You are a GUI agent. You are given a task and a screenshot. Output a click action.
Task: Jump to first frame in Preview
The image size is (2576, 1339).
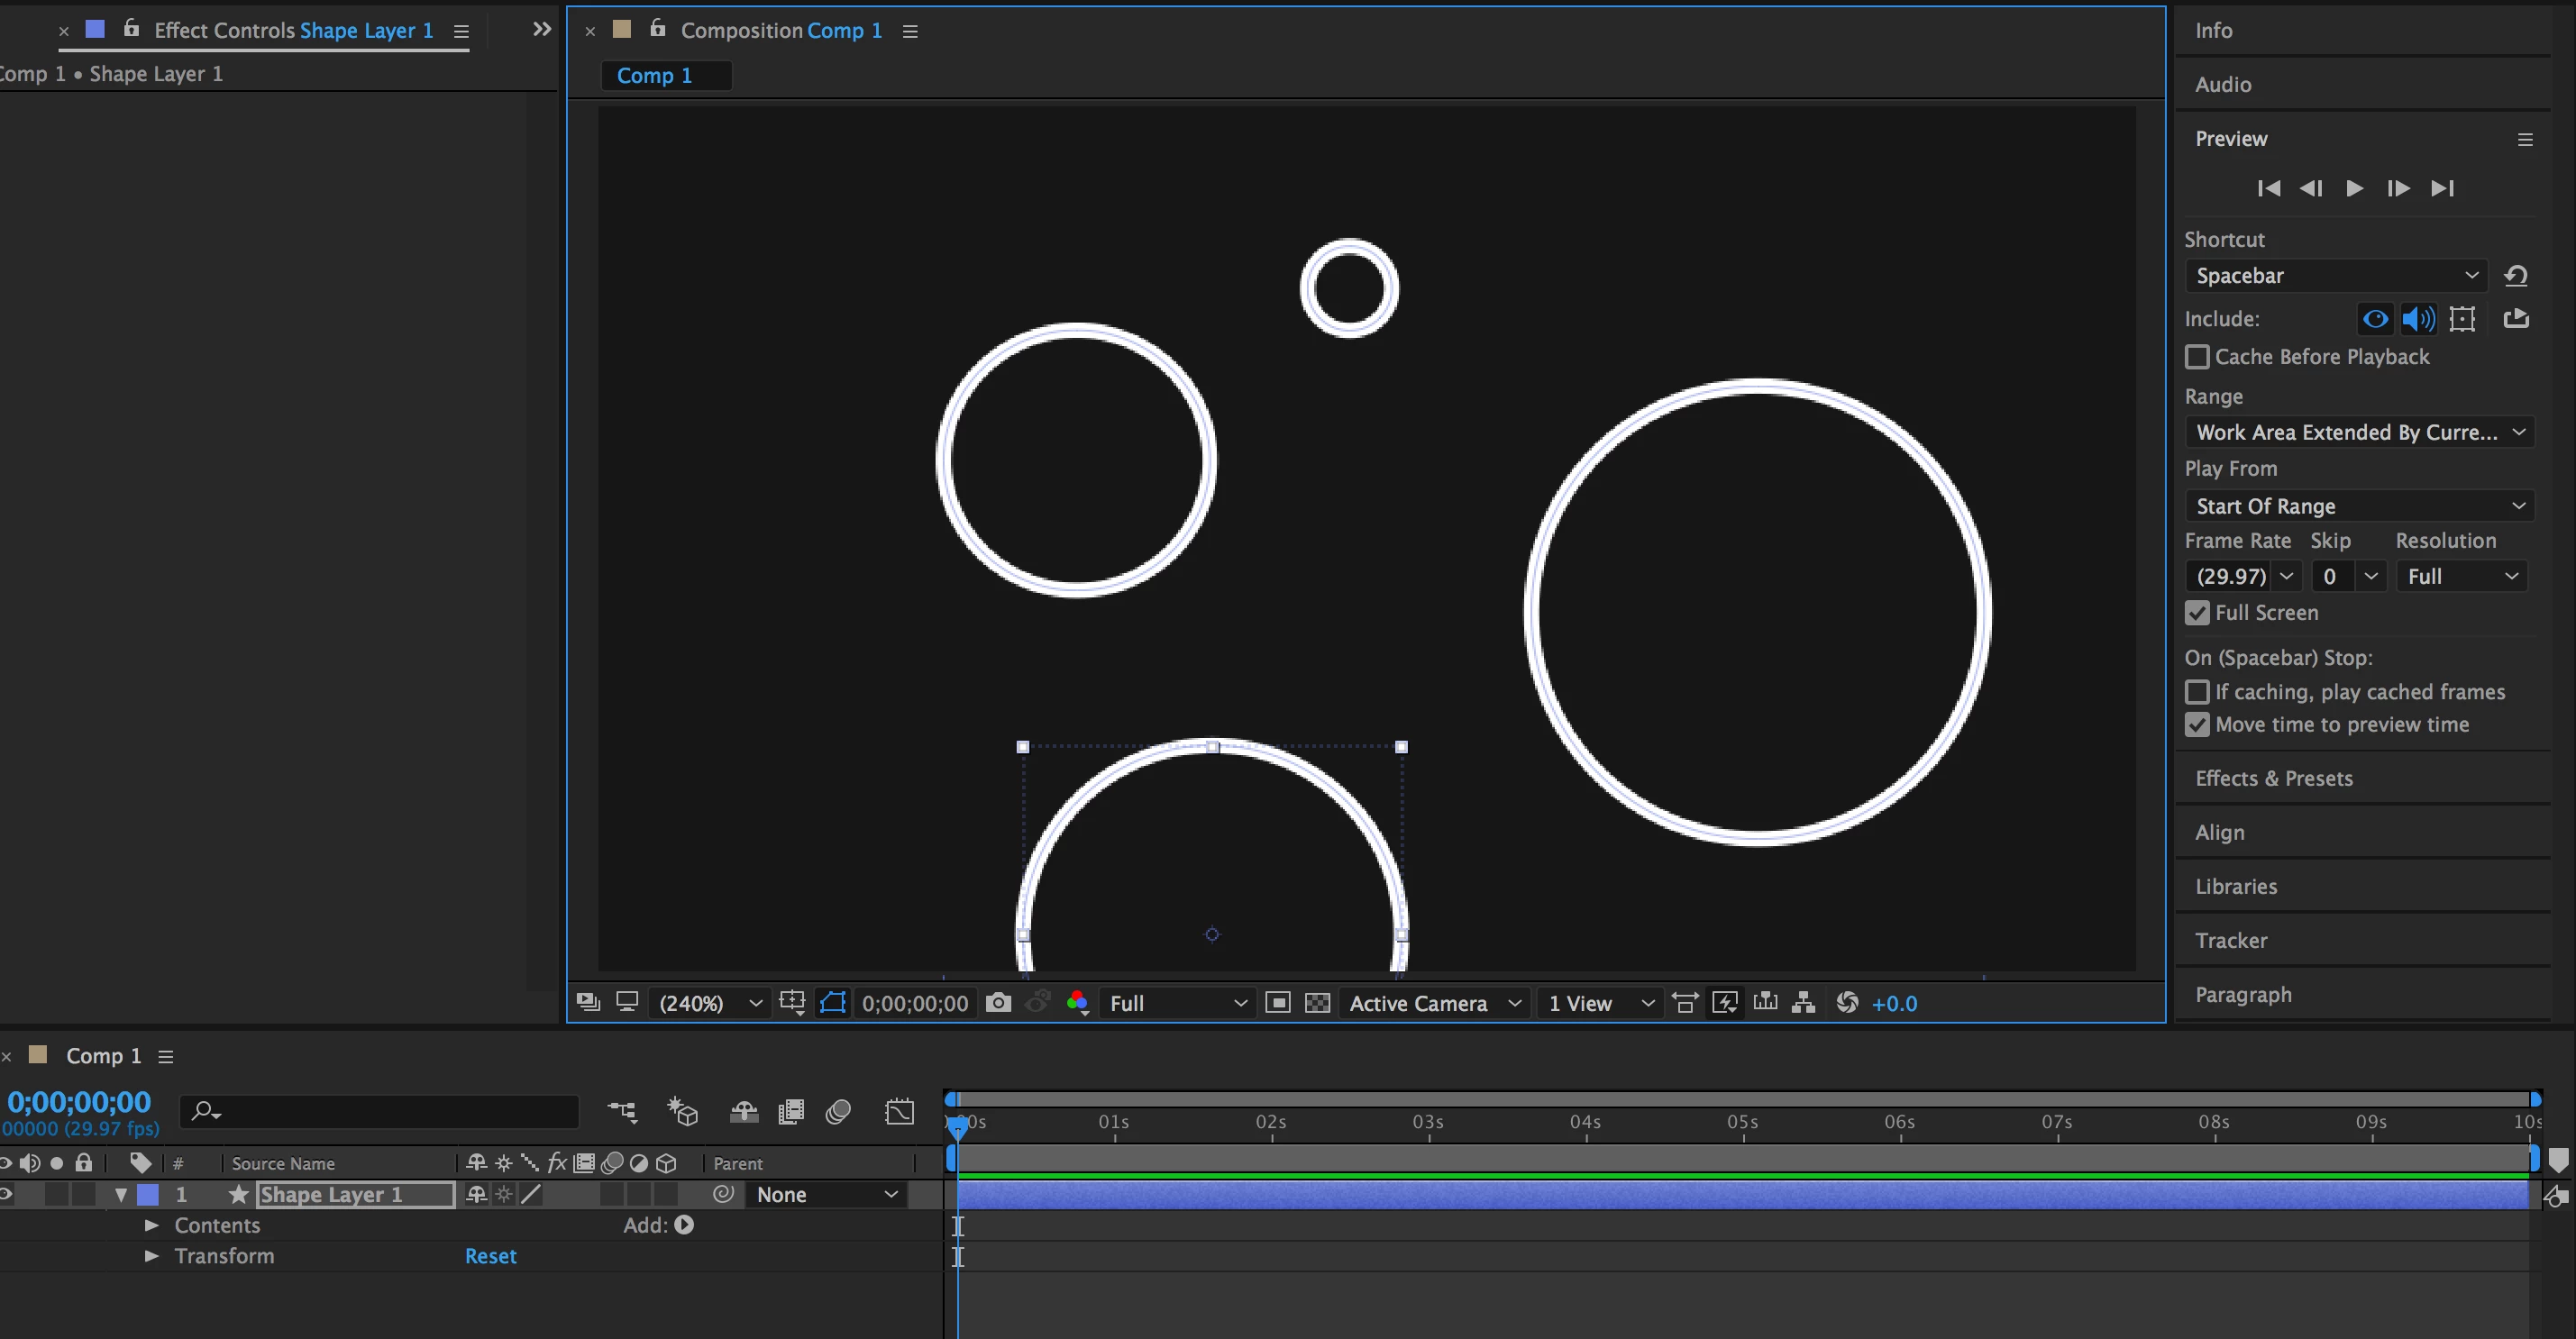click(2269, 188)
